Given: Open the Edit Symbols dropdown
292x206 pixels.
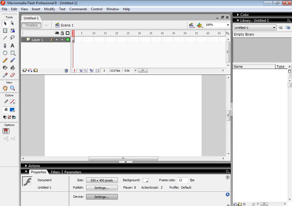Looking at the screenshot, I should tap(200, 25).
